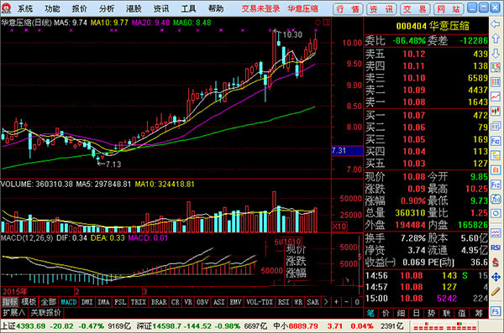Viewport: 504px width, 333px height.
Task: Click the candlestick chart sidebar icon
Action: [x=496, y=111]
